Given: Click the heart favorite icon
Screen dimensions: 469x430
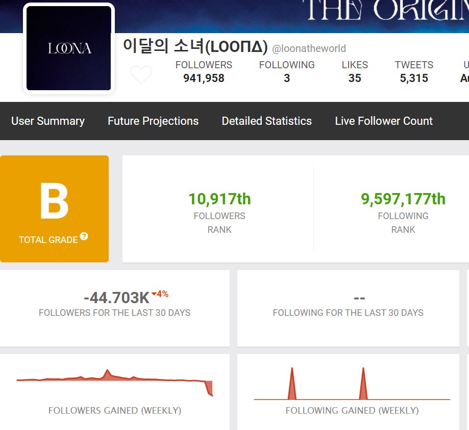Looking at the screenshot, I should pos(141,74).
